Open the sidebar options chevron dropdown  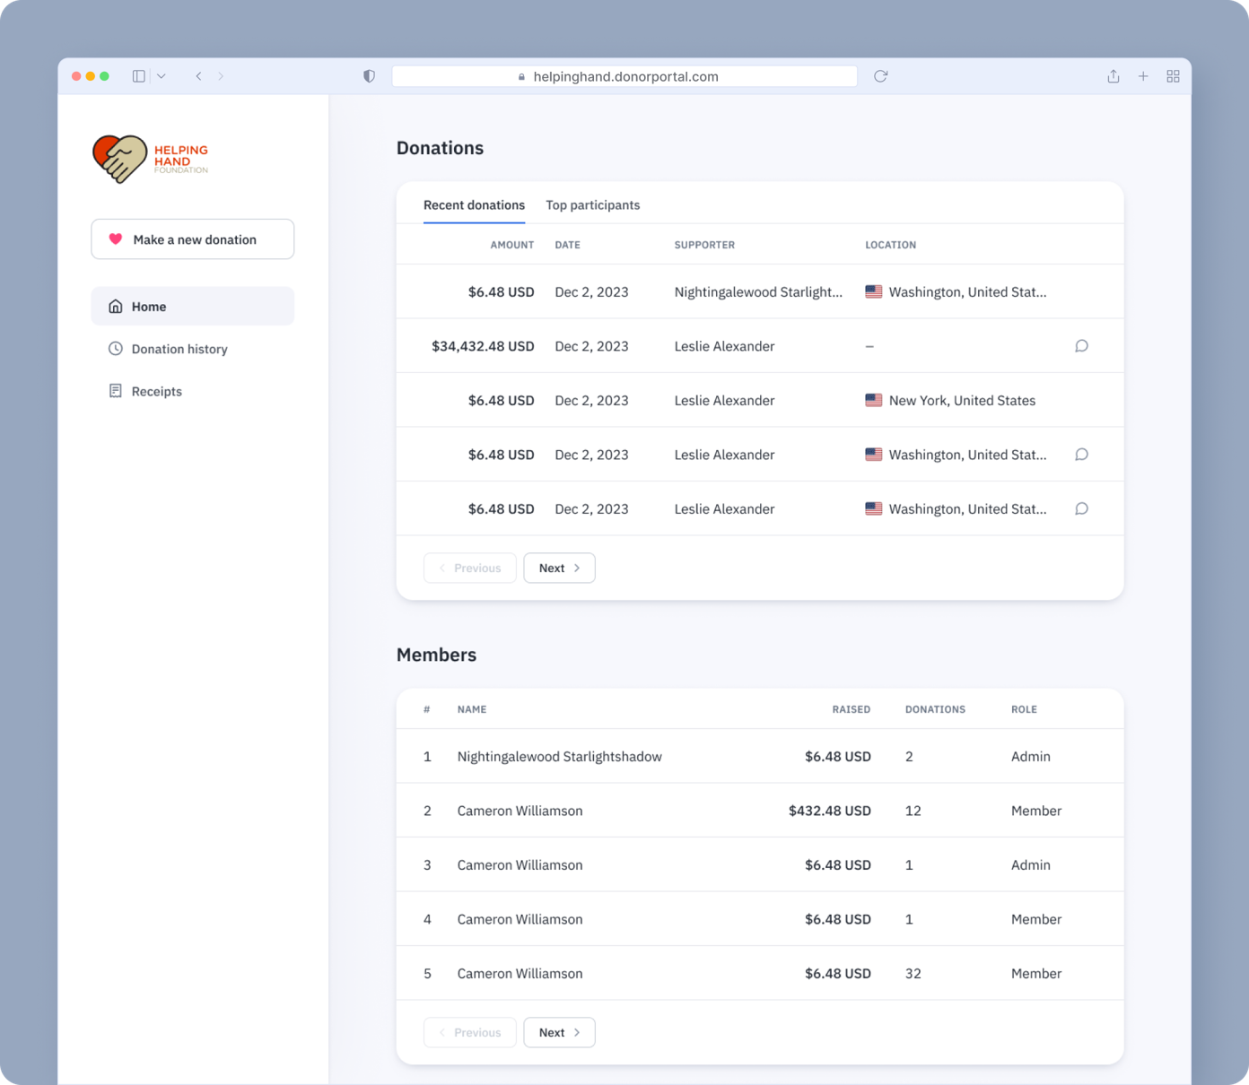point(162,76)
